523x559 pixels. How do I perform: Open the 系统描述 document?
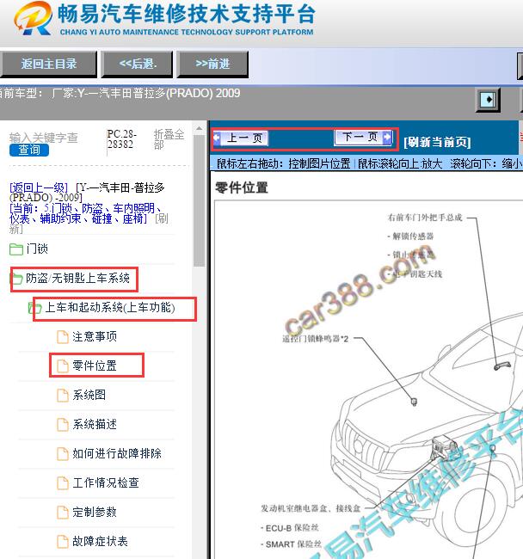point(95,424)
